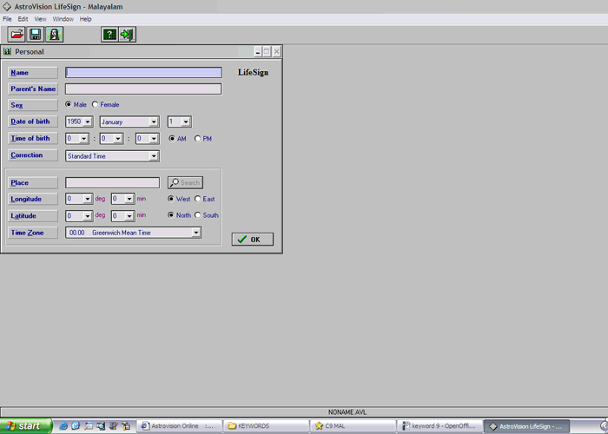Click the NONAME.AVL status bar text

[347, 412]
